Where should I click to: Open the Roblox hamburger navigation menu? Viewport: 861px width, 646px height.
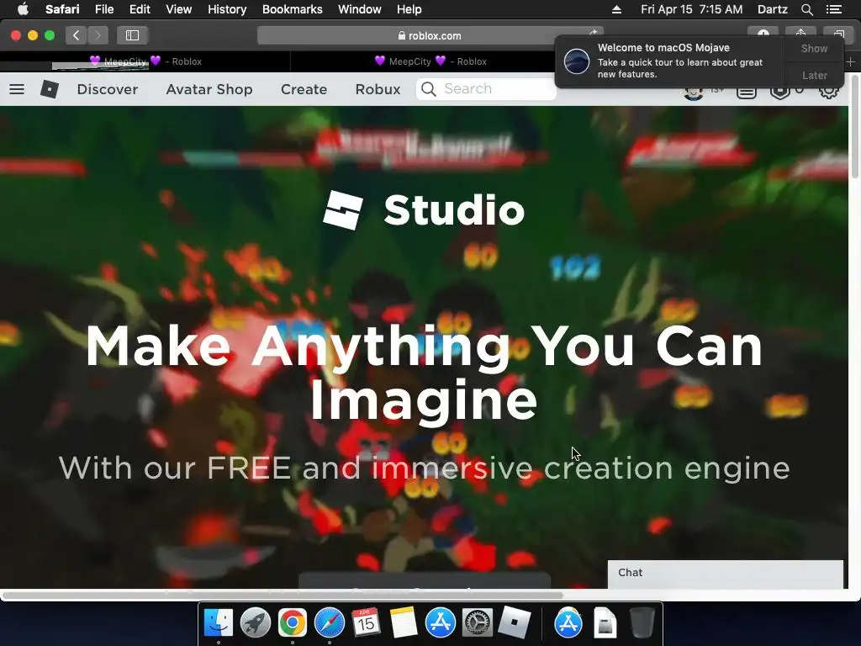[x=17, y=89]
